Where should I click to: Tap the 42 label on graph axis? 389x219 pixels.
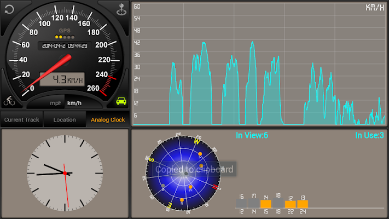click(137, 43)
